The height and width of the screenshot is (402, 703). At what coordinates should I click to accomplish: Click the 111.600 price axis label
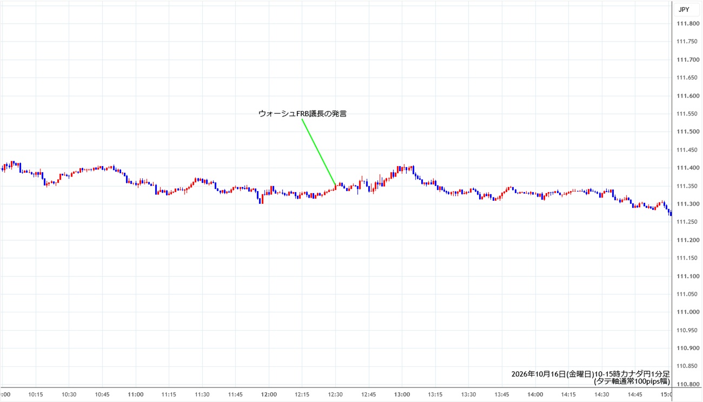pos(687,96)
